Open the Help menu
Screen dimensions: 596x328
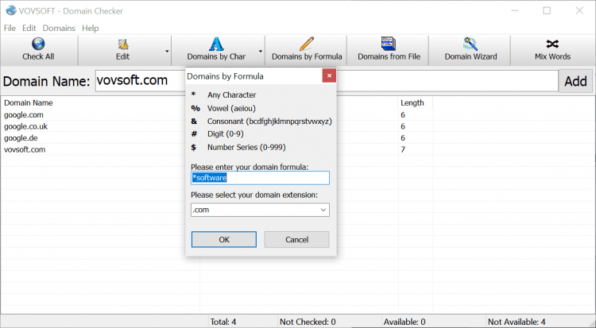[90, 28]
